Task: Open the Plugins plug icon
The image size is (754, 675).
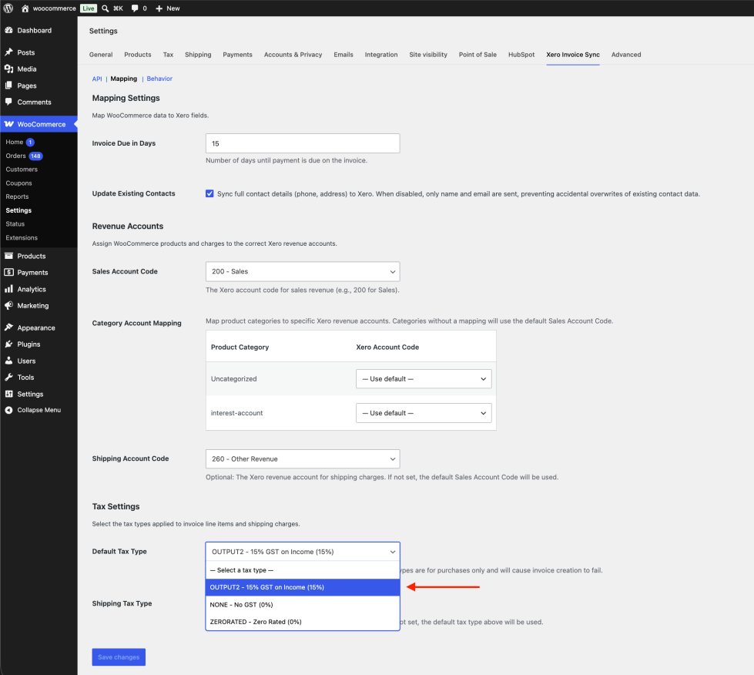Action: (8, 344)
